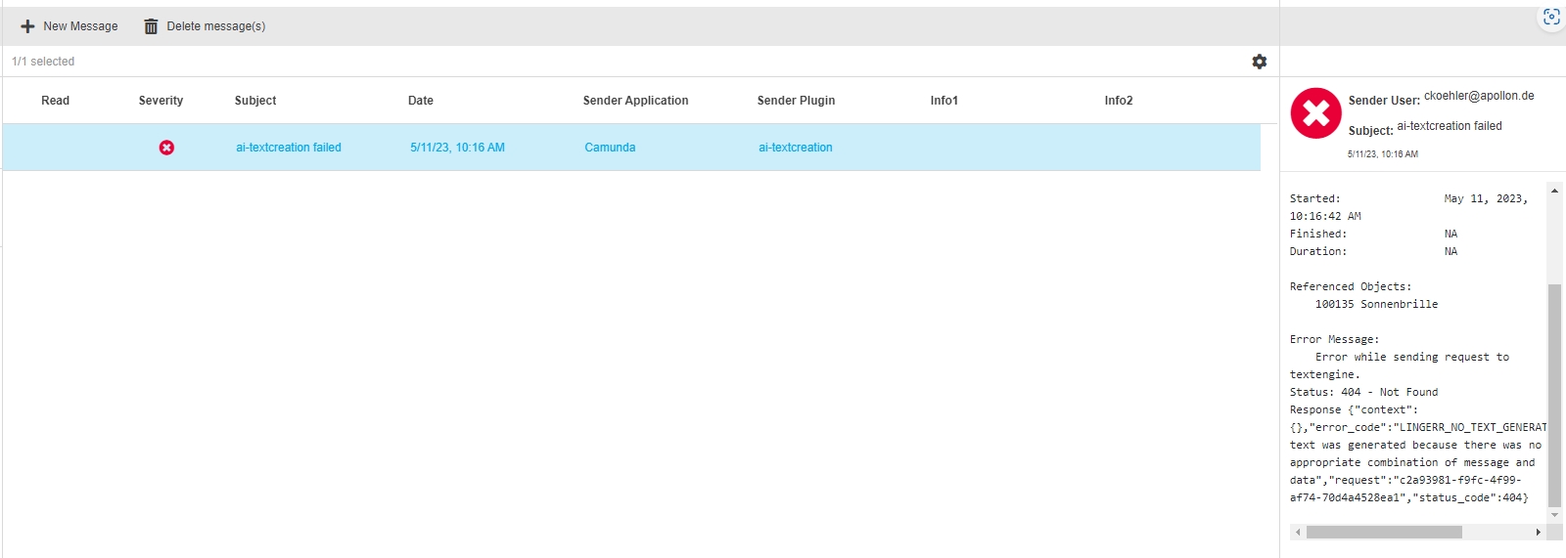Viewport: 1566px width, 558px height.
Task: Click the red error severity icon in row
Action: click(x=166, y=148)
